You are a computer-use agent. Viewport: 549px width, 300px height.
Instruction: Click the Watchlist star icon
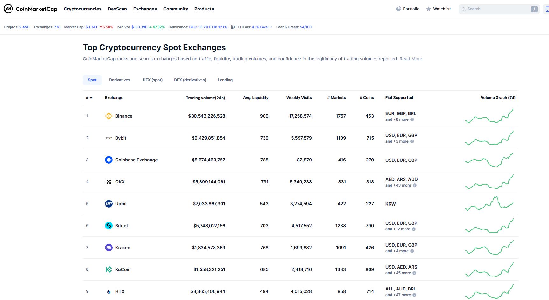tap(429, 9)
